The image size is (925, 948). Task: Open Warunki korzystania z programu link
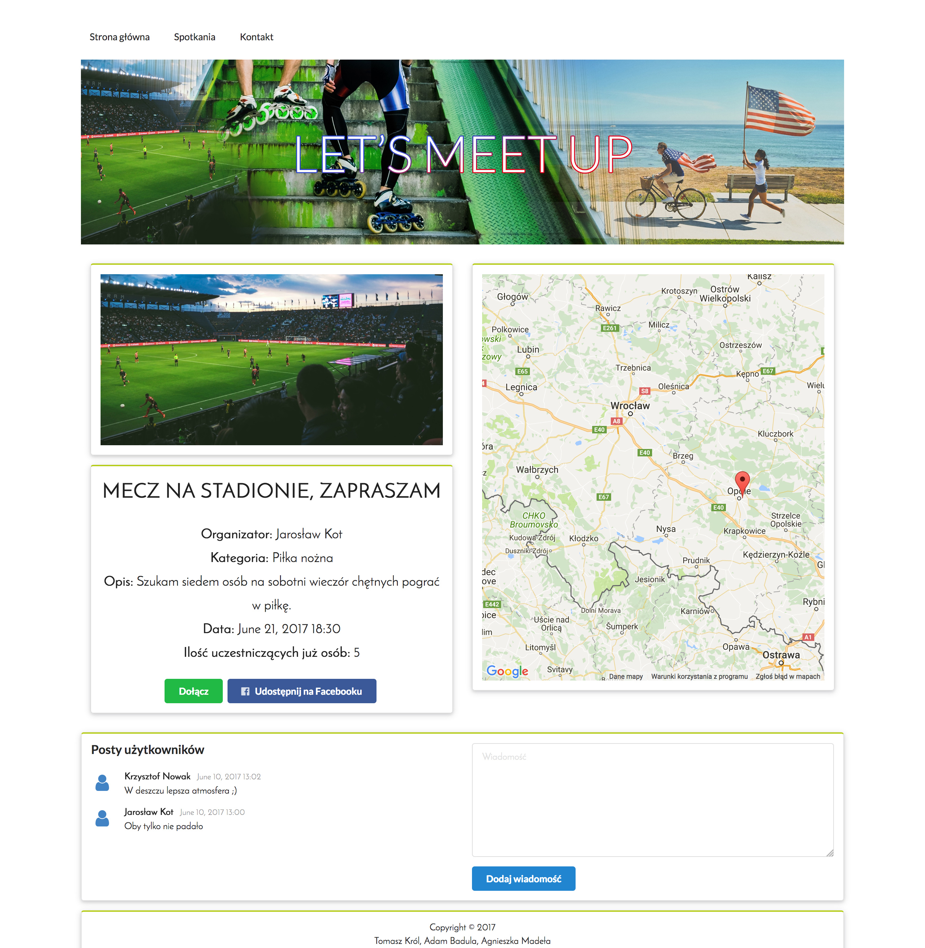coord(699,676)
